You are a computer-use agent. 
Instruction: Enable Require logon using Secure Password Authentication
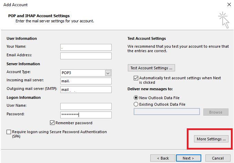(x=9, y=132)
